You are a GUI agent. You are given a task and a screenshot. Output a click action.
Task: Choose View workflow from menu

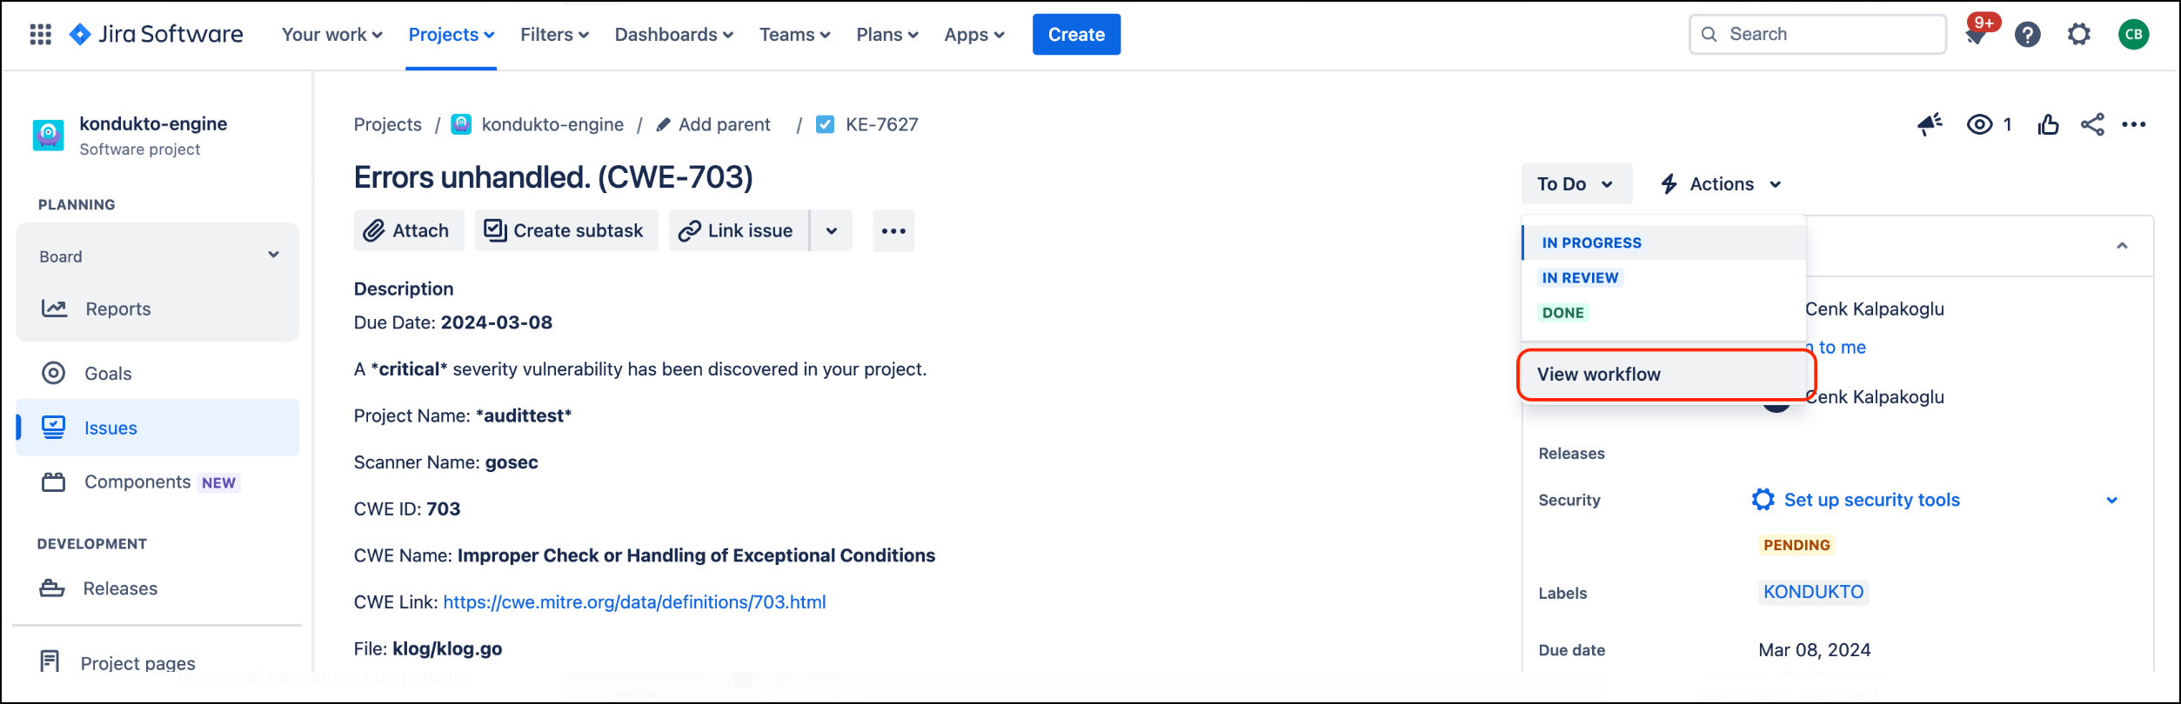1598,375
